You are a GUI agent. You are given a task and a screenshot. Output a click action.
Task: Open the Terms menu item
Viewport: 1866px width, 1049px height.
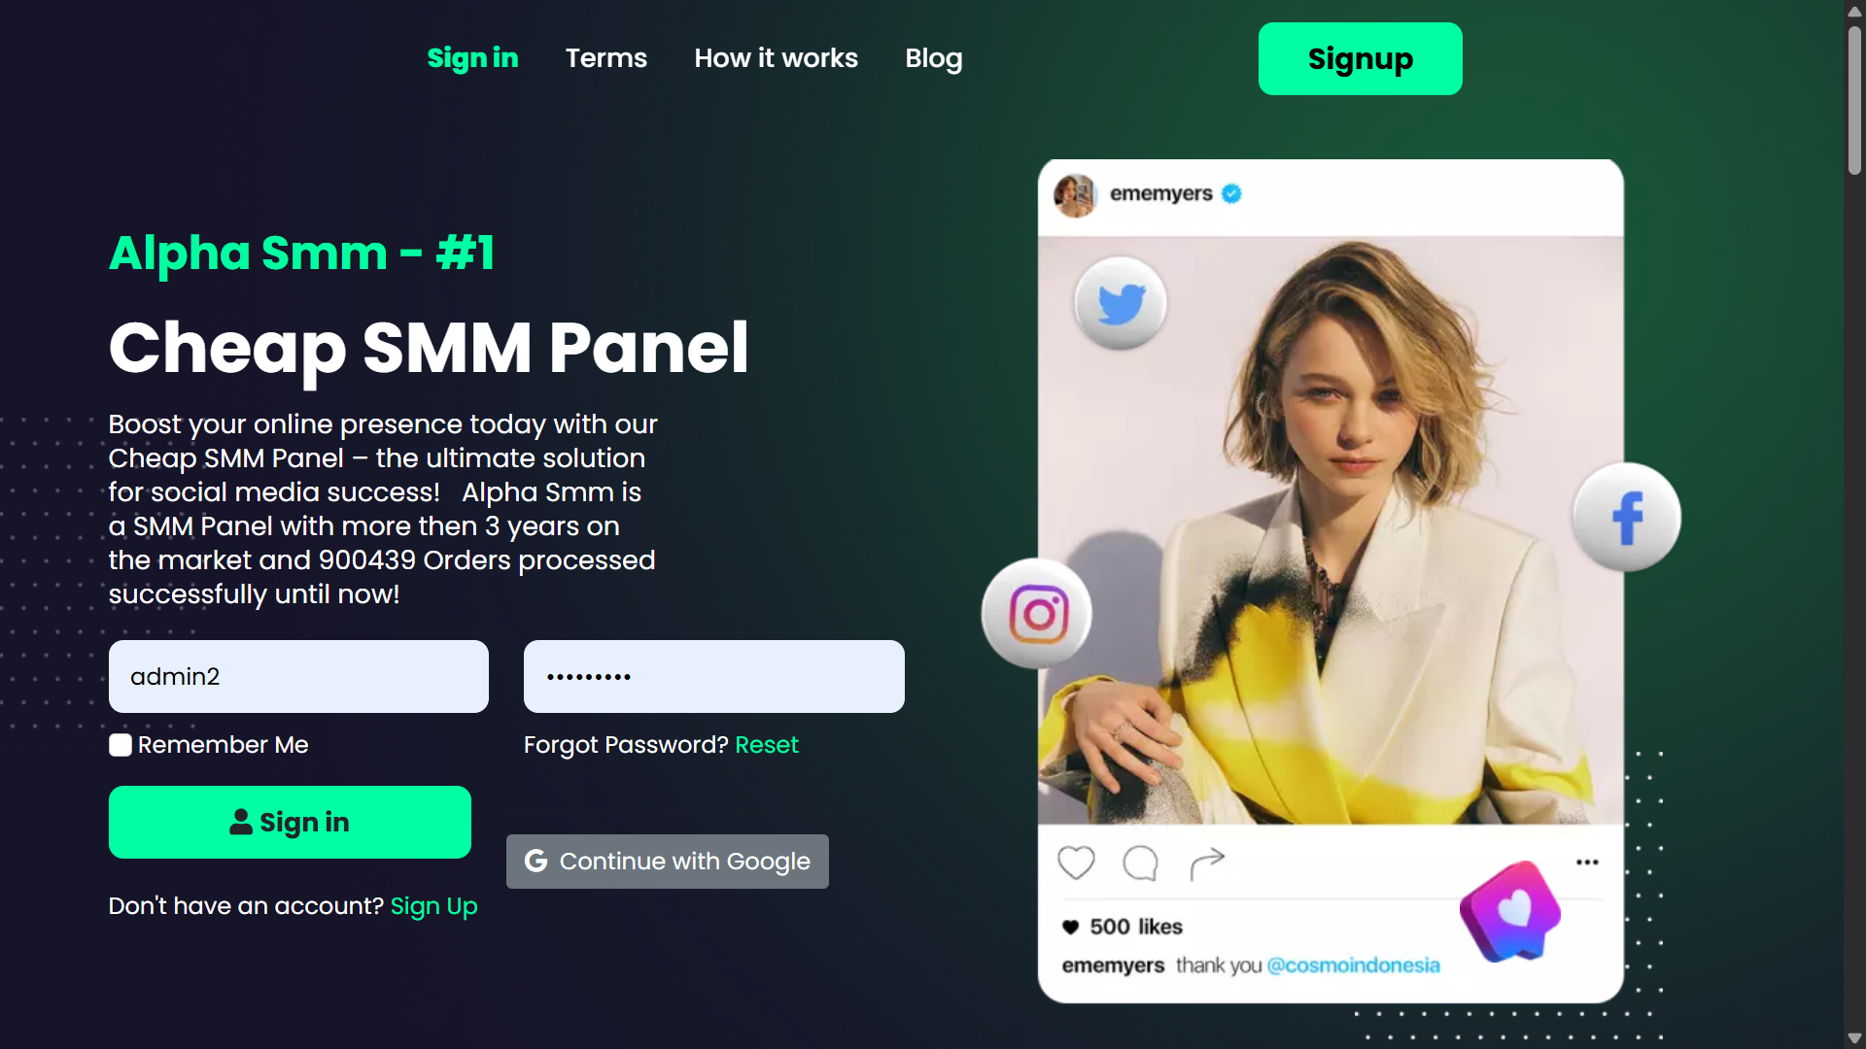point(606,58)
